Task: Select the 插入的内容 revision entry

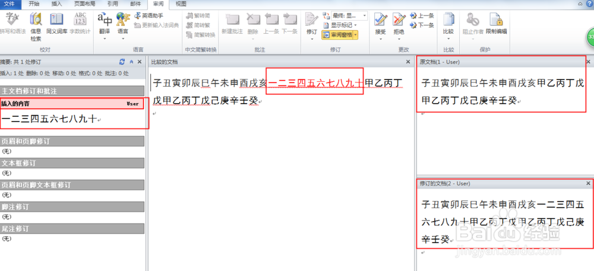Action: [x=72, y=104]
